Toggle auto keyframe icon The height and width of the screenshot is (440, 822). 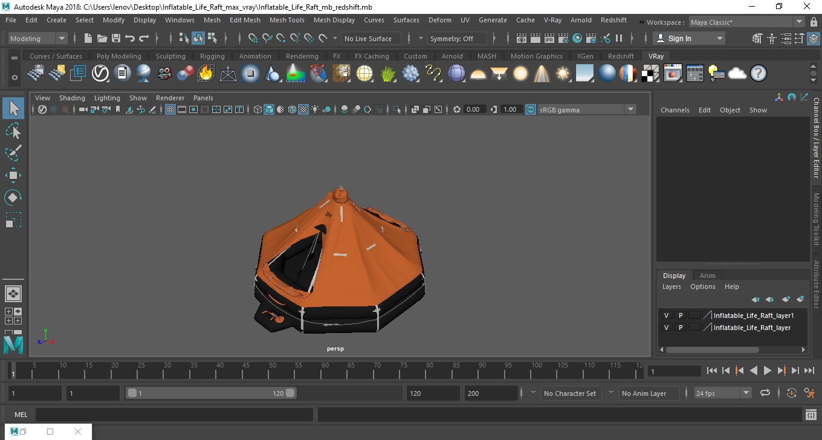click(792, 393)
